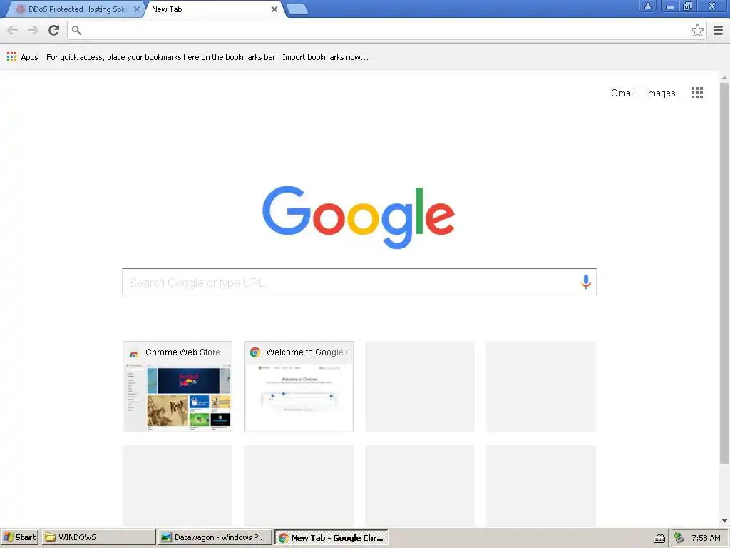Switch to WINDOWS folder in taskbar
This screenshot has height=548, width=730.
pos(98,537)
